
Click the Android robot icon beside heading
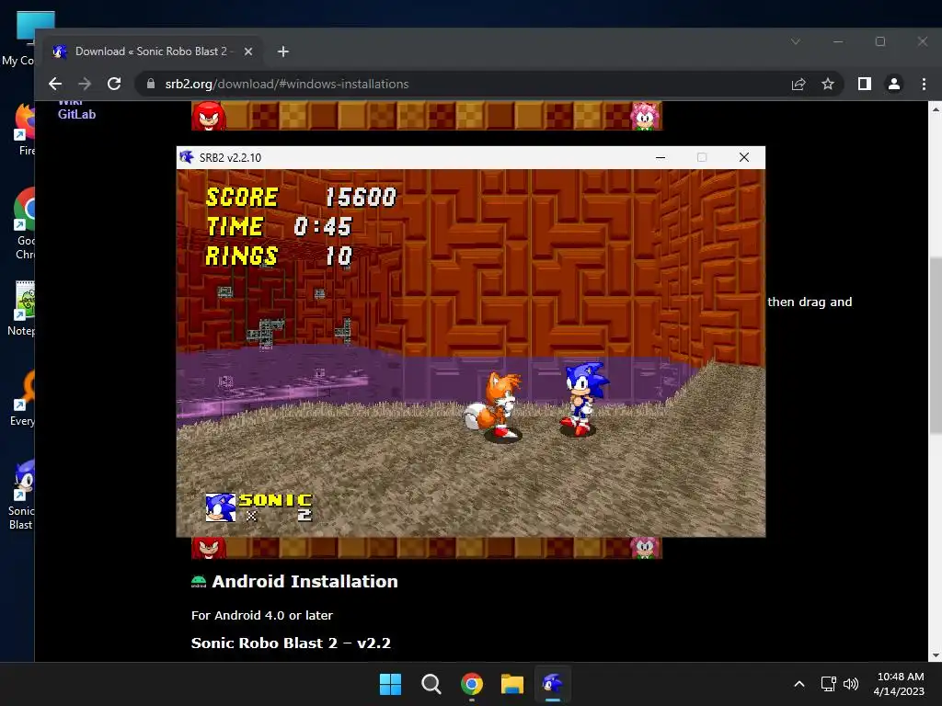click(199, 581)
